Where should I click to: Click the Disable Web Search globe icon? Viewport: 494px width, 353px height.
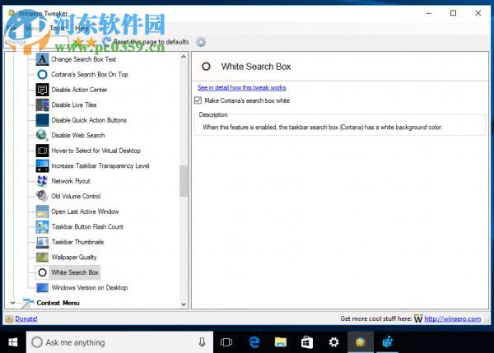coord(42,135)
